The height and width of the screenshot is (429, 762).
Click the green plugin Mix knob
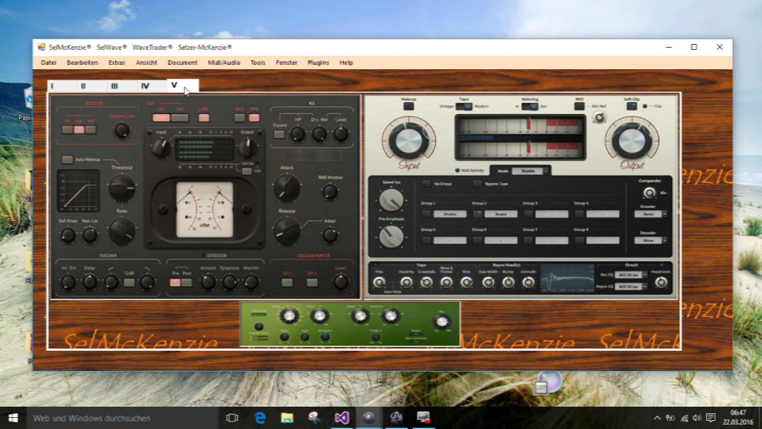(x=441, y=322)
